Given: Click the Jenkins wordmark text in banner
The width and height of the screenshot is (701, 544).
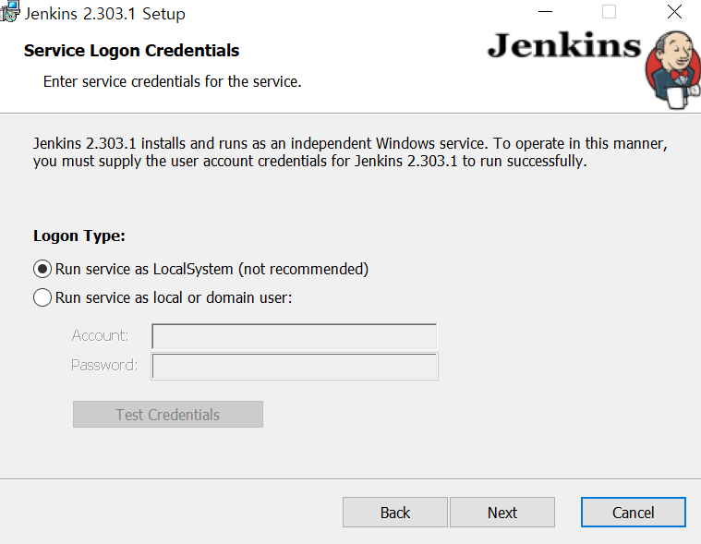Looking at the screenshot, I should (564, 46).
